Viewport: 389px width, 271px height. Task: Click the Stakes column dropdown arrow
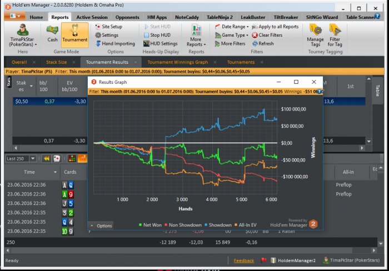[x=31, y=86]
